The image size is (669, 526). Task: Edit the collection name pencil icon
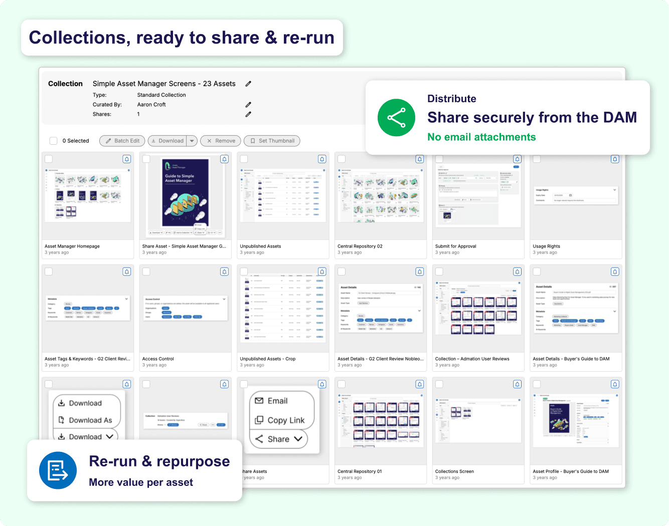pyautogui.click(x=248, y=84)
